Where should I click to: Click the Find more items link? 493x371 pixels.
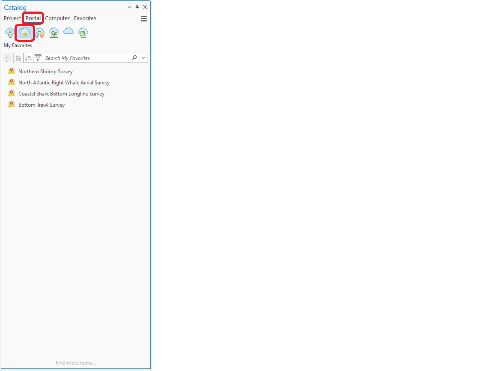click(76, 363)
